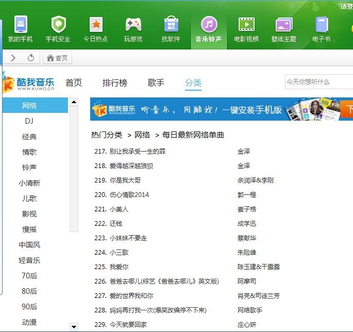Go to the 首页 home button
This screenshot has width=353, height=332.
57,58
